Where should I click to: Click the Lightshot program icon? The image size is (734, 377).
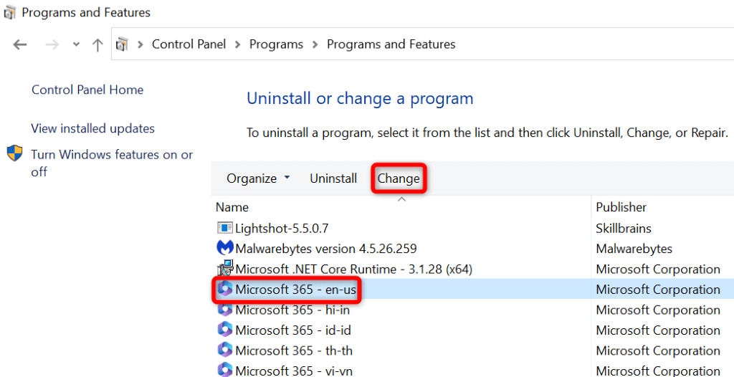click(224, 228)
